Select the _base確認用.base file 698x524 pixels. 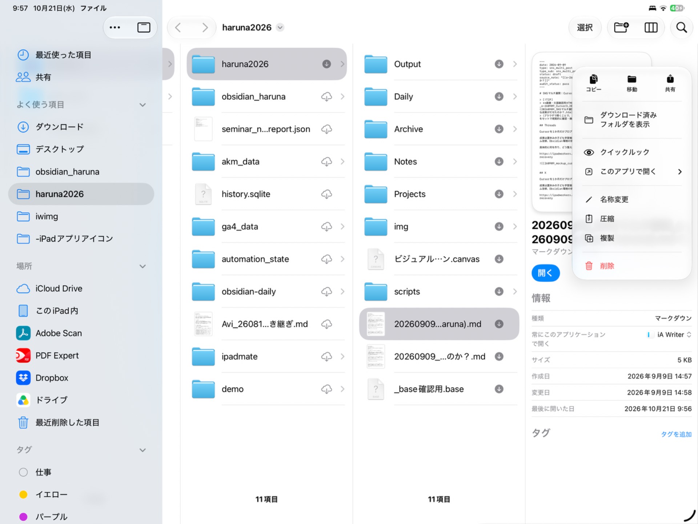click(439, 389)
